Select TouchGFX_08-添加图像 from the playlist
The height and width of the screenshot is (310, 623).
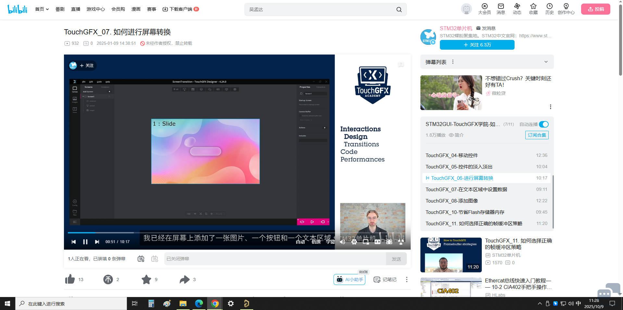(x=452, y=201)
